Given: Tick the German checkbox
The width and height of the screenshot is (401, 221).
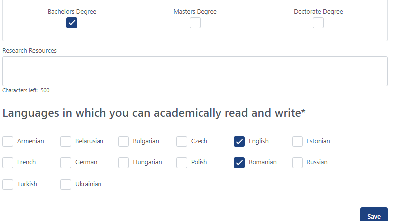Looking at the screenshot, I should tap(66, 163).
